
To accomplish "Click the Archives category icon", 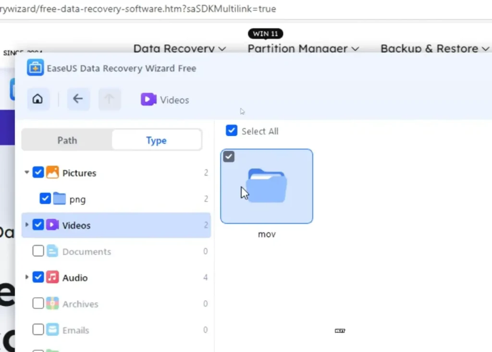I will (52, 303).
